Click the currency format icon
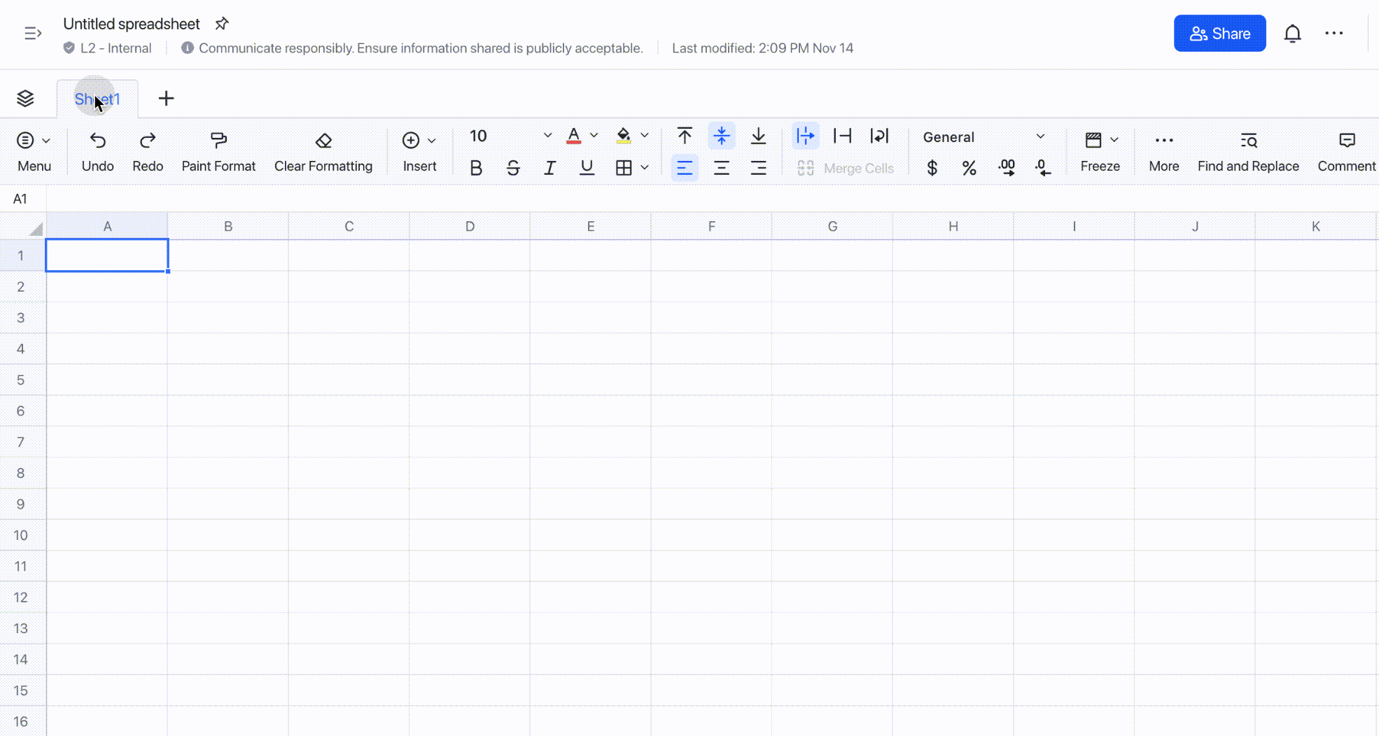Image resolution: width=1379 pixels, height=736 pixels. [932, 167]
